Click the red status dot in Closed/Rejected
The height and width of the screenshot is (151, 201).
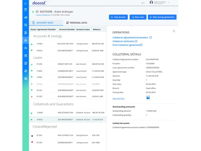pos(32,142)
